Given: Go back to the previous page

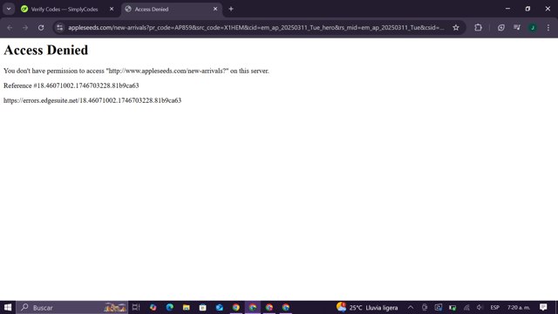Looking at the screenshot, I should (10, 27).
